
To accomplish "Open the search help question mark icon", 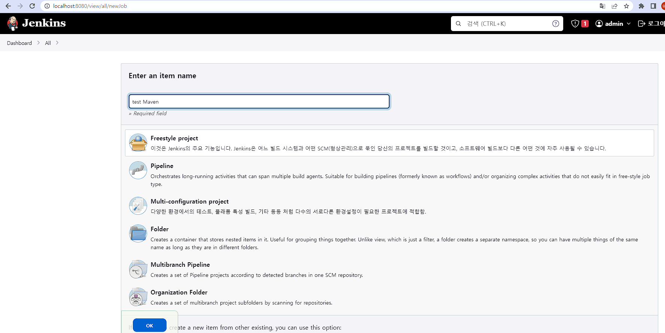I will 556,24.
